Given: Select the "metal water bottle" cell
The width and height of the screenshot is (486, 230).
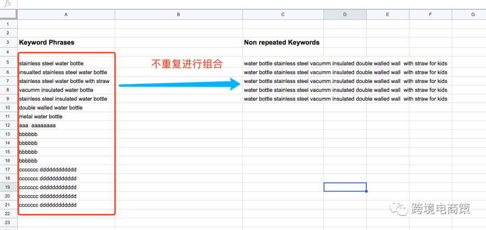Looking at the screenshot, I should 41,117.
